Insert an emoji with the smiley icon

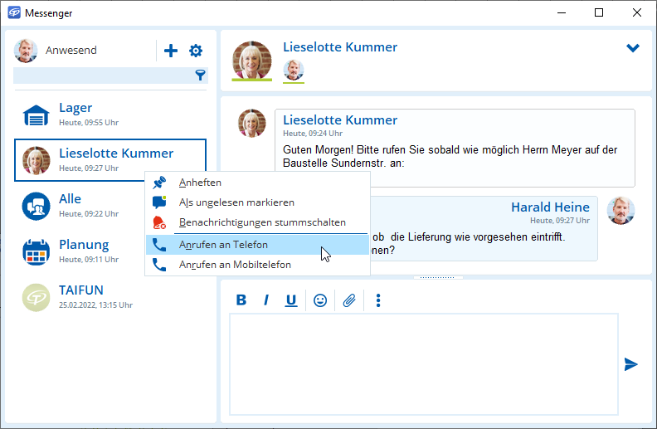coord(319,300)
